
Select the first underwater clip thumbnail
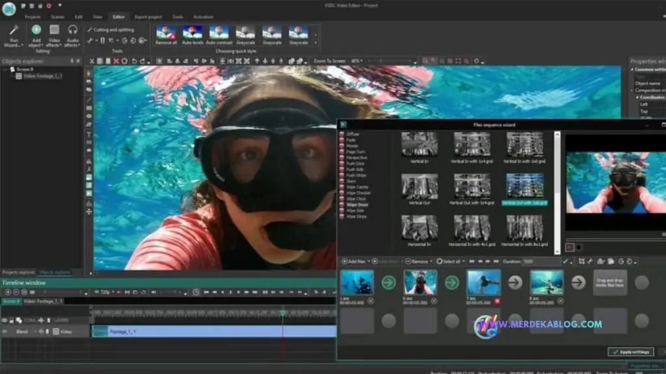(x=357, y=282)
